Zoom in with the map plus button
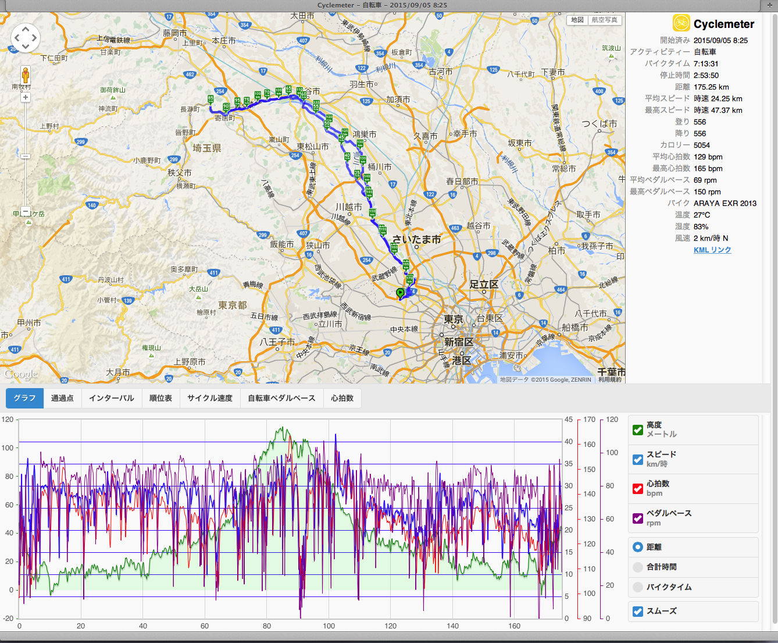This screenshot has height=643, width=778. pos(26,97)
